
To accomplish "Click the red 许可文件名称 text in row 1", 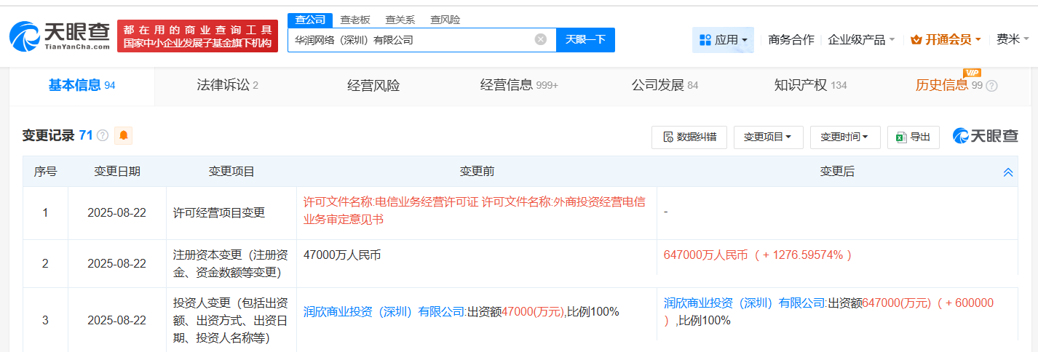I will tap(474, 210).
